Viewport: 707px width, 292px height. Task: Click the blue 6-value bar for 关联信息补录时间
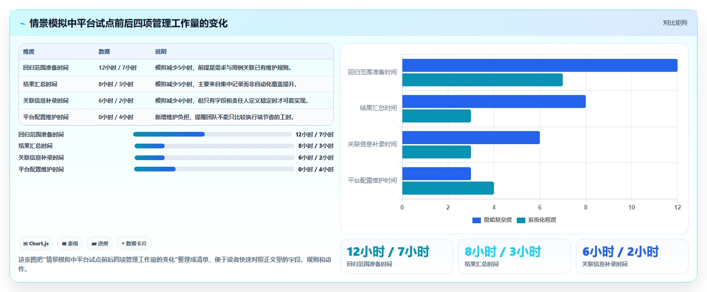pos(471,138)
